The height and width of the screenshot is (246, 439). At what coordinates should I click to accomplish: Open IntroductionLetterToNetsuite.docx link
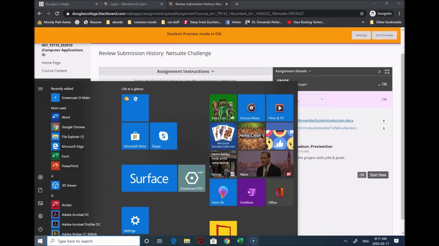tap(327, 128)
